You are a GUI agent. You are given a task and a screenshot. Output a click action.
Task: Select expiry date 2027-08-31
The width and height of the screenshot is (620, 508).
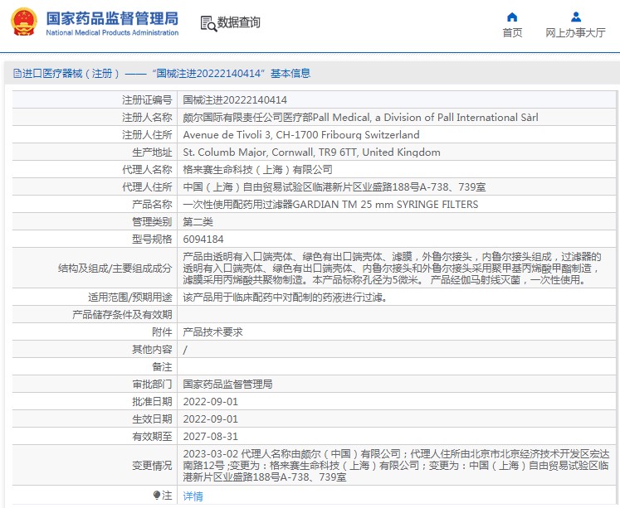point(210,436)
